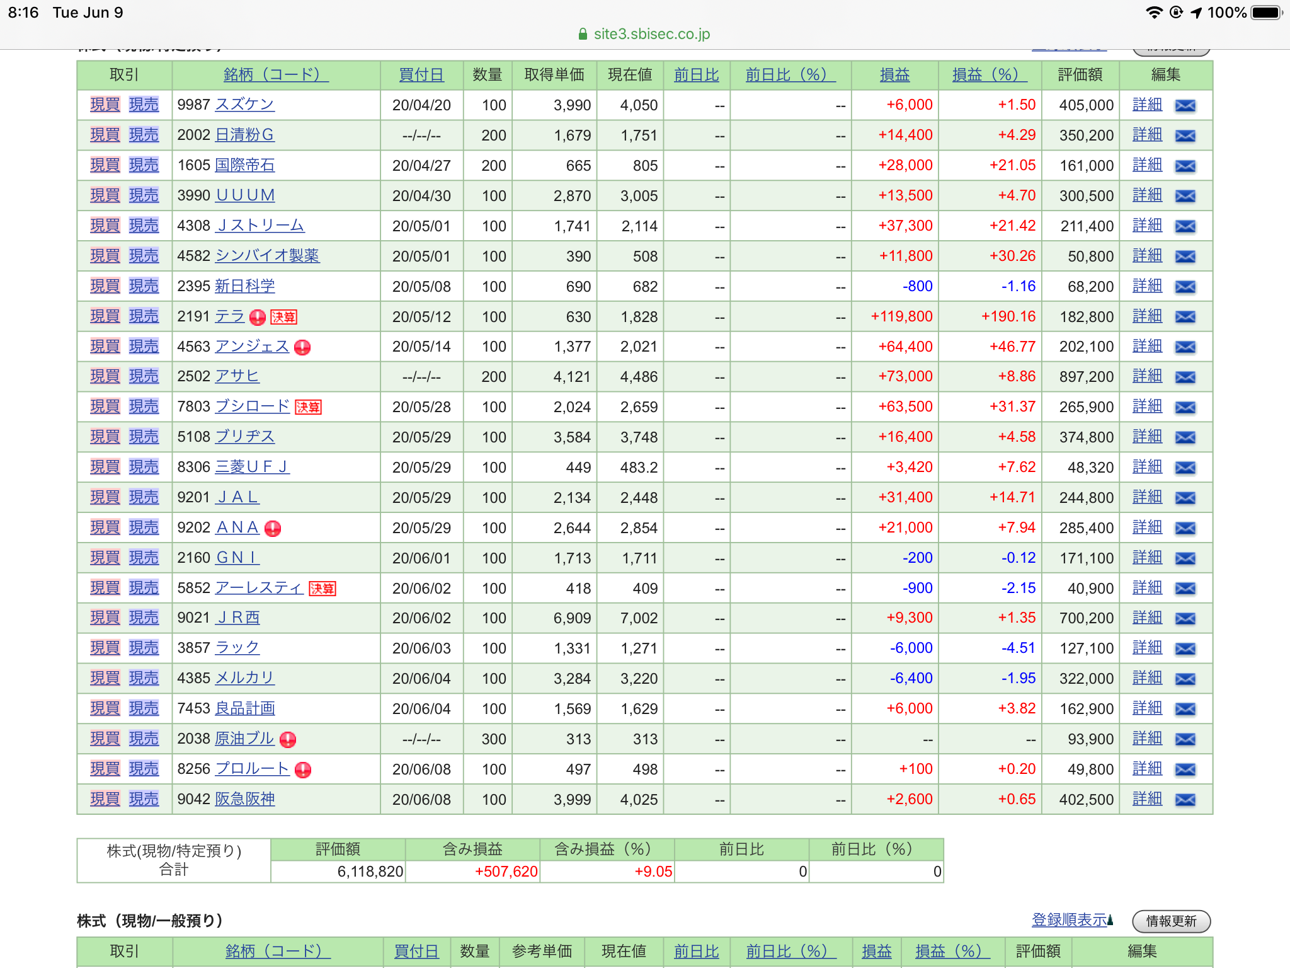Tap the battery indicator in status bar

pos(1267,13)
